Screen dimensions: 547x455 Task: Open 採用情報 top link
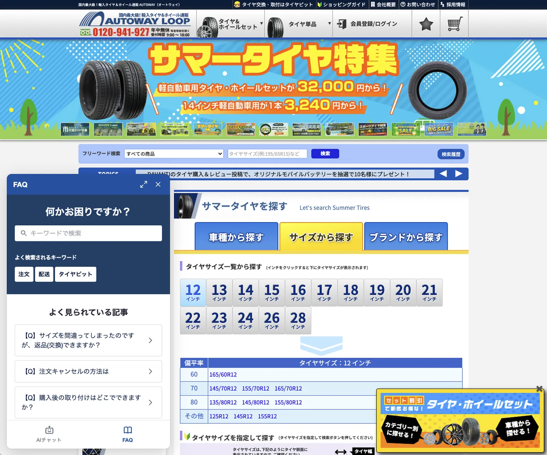point(453,5)
